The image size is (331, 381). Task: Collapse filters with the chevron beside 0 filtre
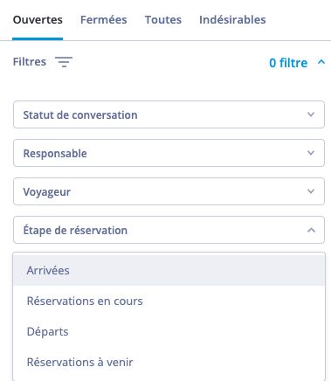pos(321,62)
